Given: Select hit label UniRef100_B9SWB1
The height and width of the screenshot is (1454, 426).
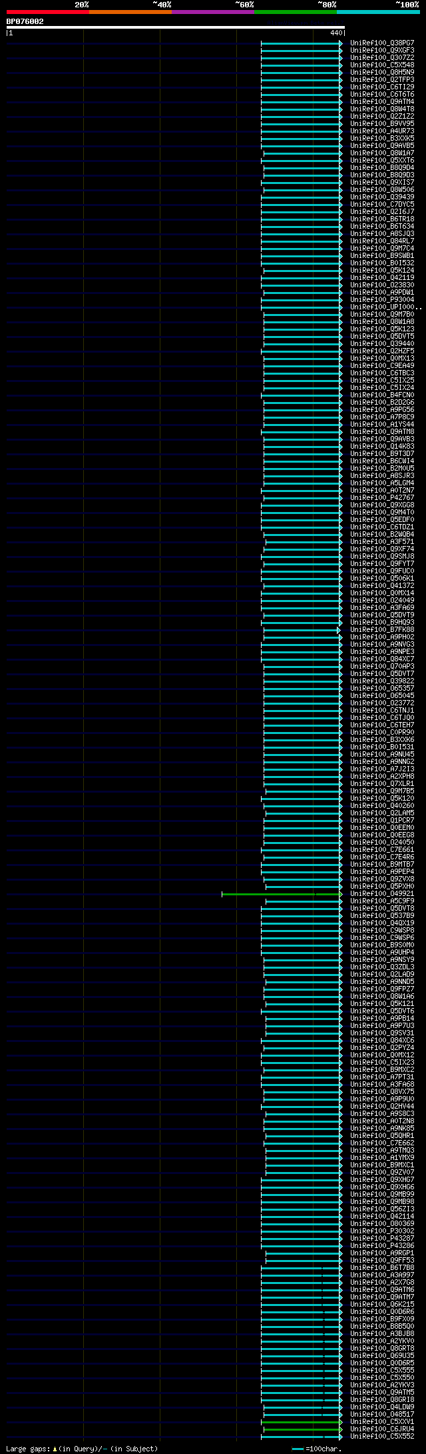Looking at the screenshot, I should point(382,255).
